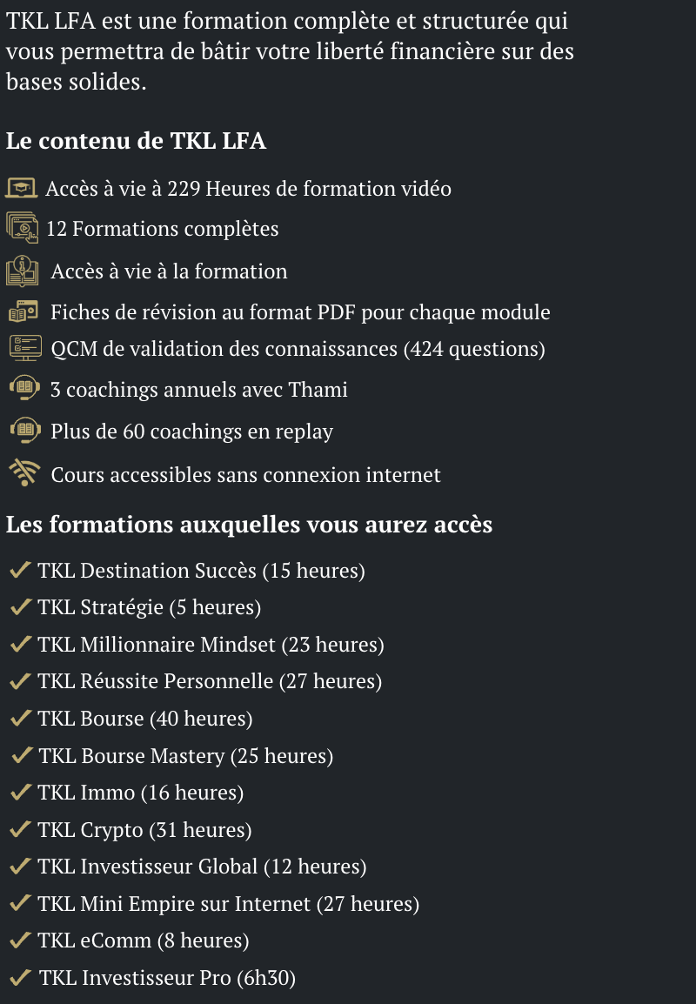Screen dimensions: 696x1004
Task: Click TKL Crypto (31 heures) text
Action: pos(144,830)
